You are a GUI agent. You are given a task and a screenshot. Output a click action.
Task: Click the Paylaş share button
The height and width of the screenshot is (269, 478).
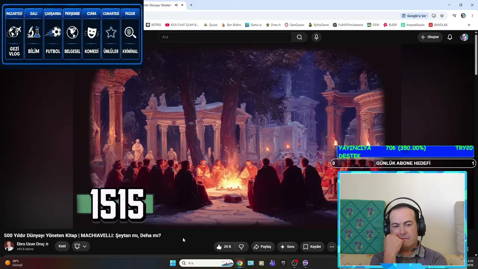pyautogui.click(x=263, y=247)
